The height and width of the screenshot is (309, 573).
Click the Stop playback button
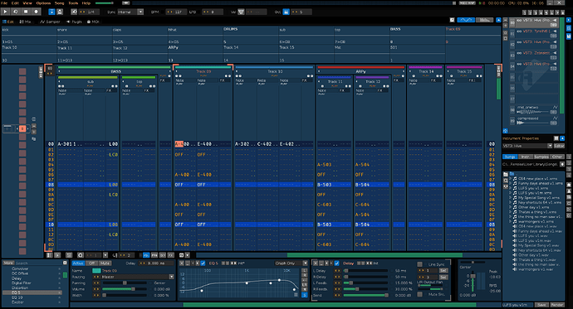(x=26, y=12)
